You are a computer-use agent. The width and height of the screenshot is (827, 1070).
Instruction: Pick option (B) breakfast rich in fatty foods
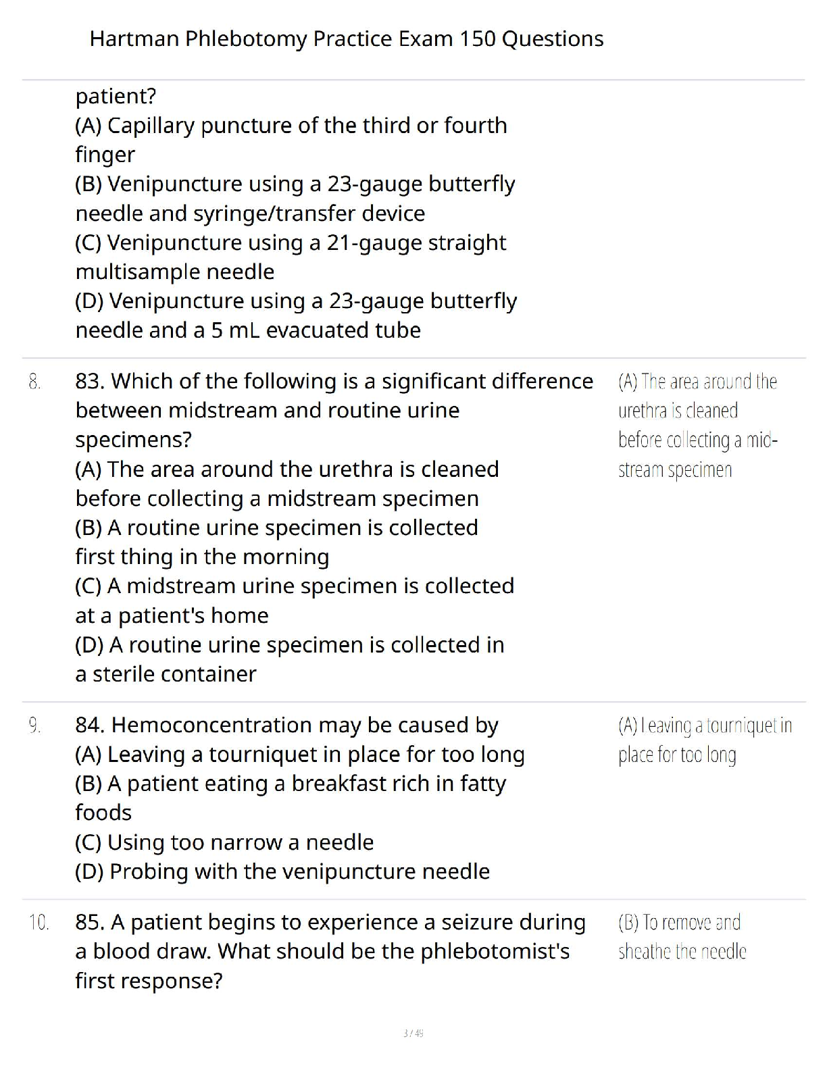(290, 798)
